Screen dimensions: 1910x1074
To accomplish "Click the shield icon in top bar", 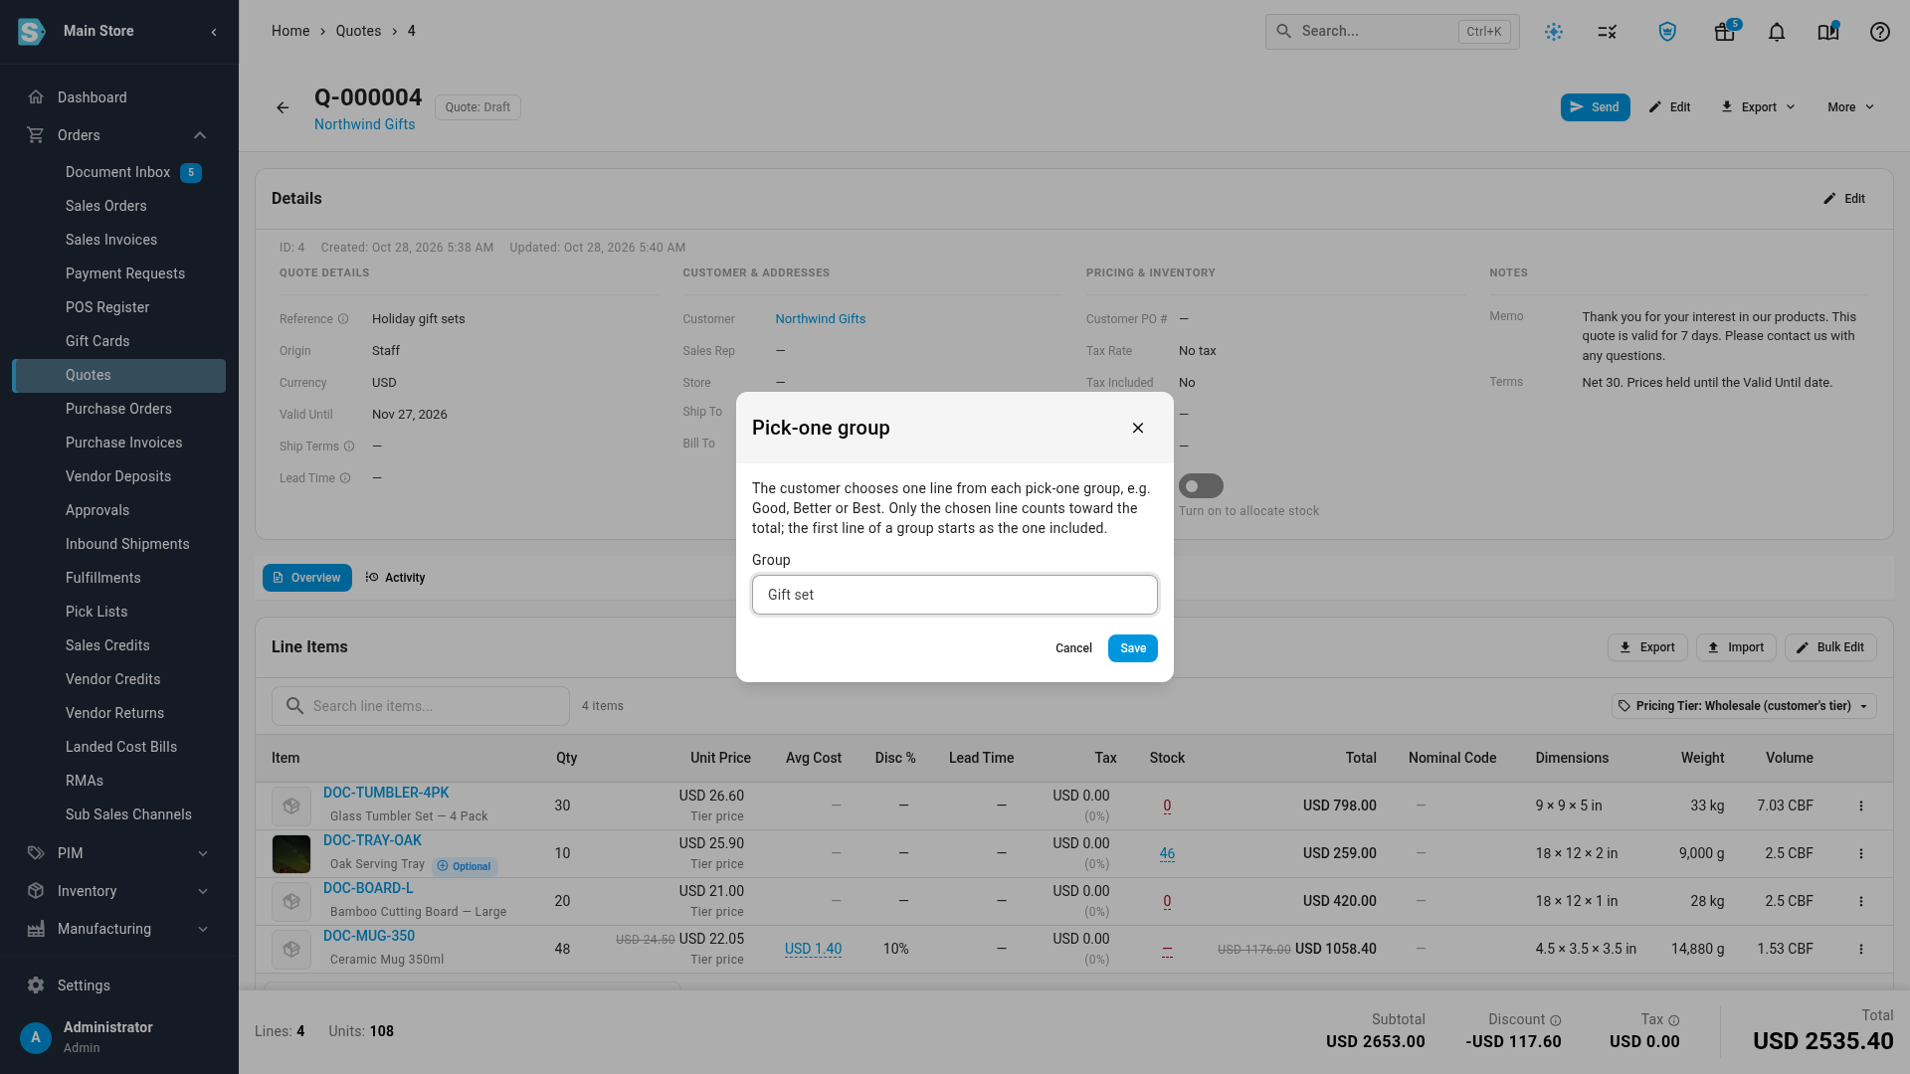I will coord(1668,32).
